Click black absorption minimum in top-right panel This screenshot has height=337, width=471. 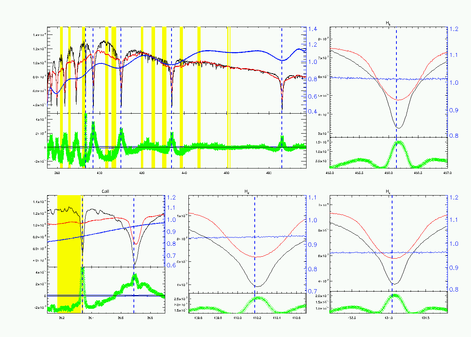coord(398,127)
